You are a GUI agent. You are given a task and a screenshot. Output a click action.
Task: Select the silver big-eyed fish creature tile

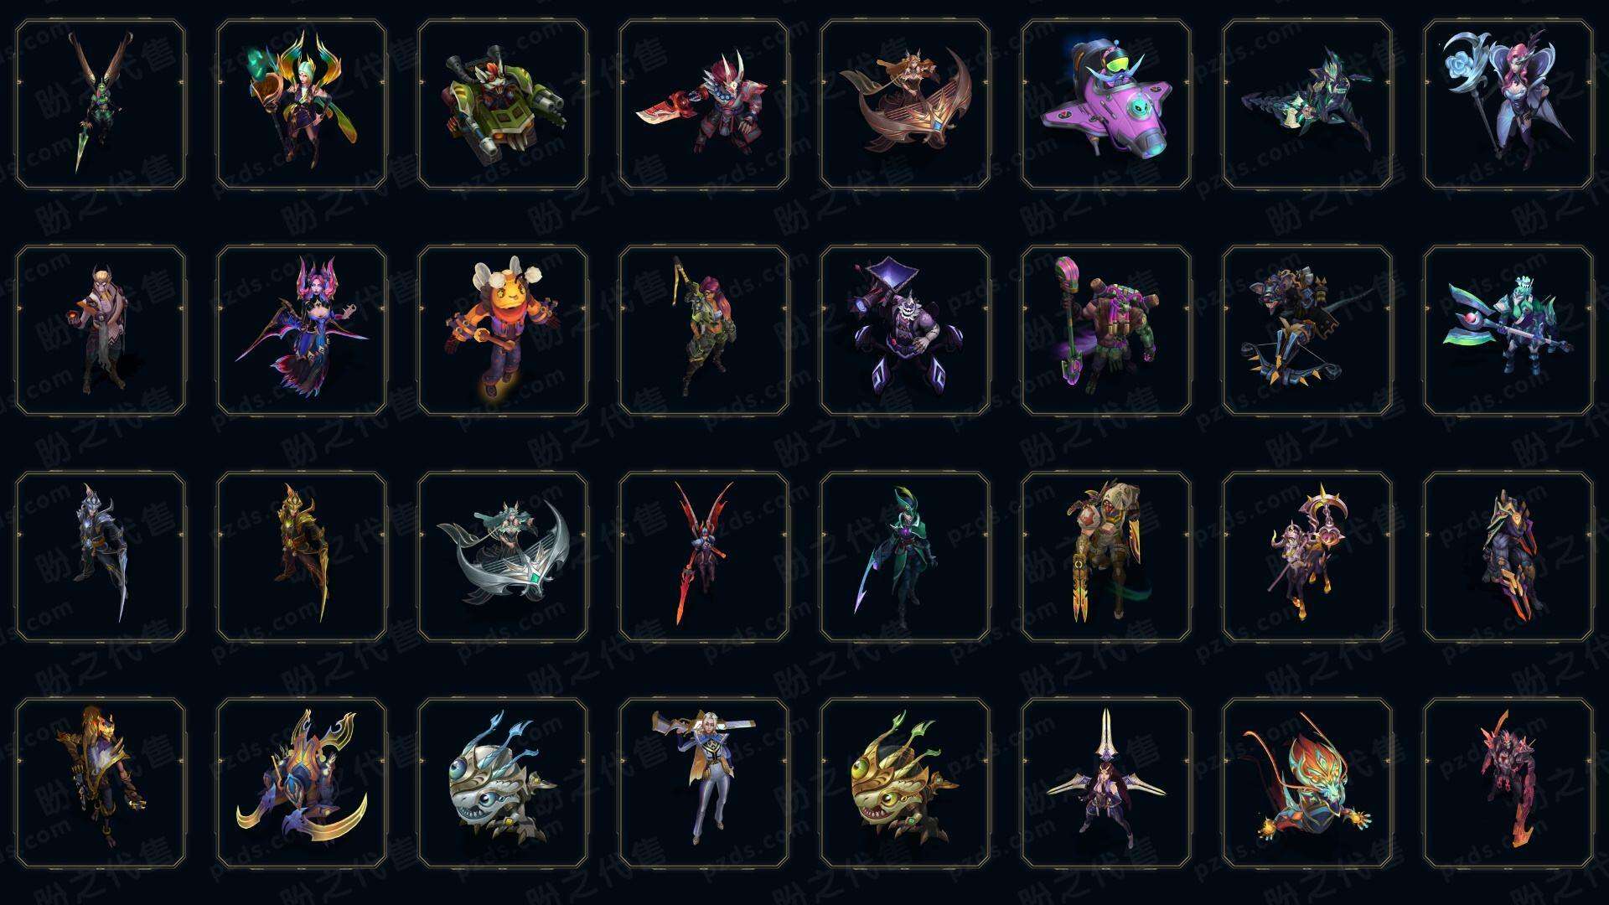[x=503, y=783]
